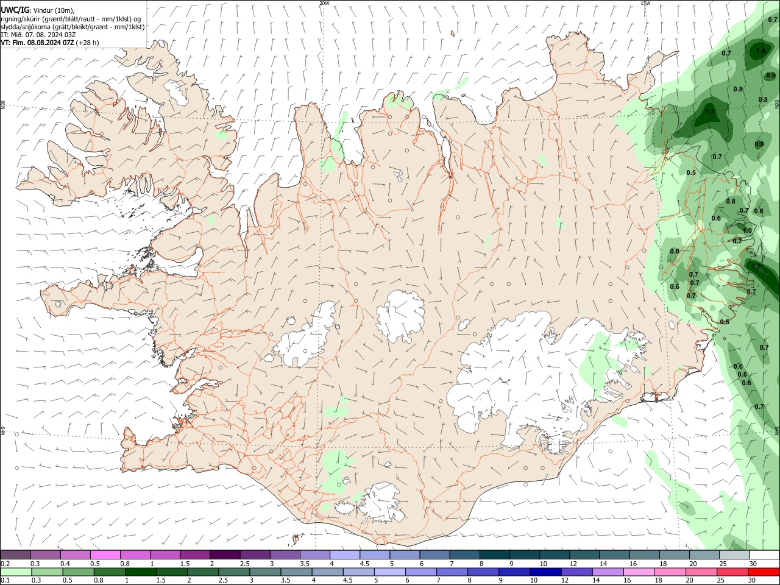Click the hot pink swatch labeled 20 in lower row
The height and width of the screenshot is (585, 780).
[701, 572]
